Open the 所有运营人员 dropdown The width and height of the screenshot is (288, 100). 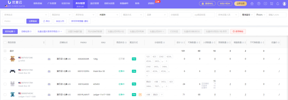pyautogui.click(x=227, y=15)
